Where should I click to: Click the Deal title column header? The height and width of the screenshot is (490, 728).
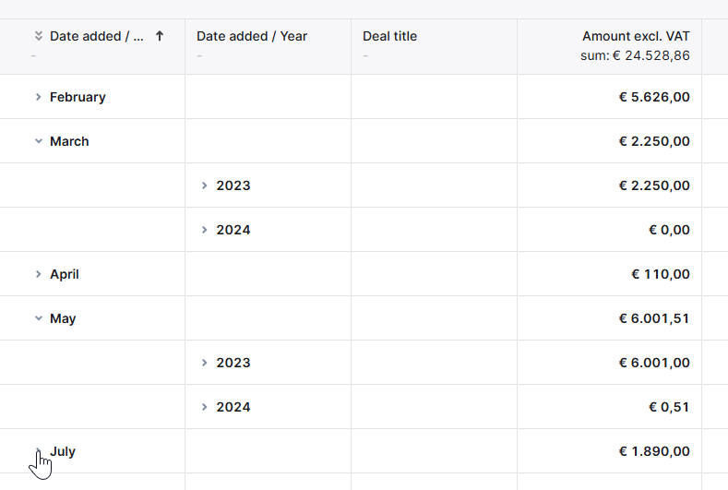coord(389,36)
